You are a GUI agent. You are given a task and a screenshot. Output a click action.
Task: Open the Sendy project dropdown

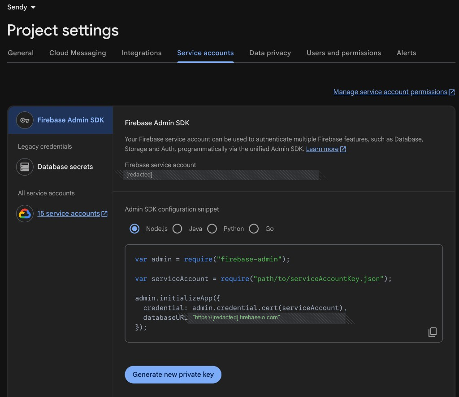(x=21, y=7)
